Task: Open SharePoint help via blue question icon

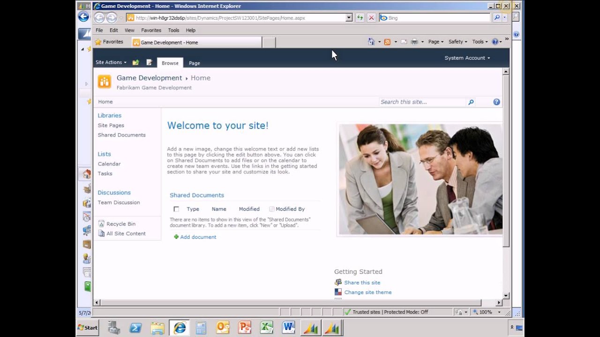Action: coord(496,102)
